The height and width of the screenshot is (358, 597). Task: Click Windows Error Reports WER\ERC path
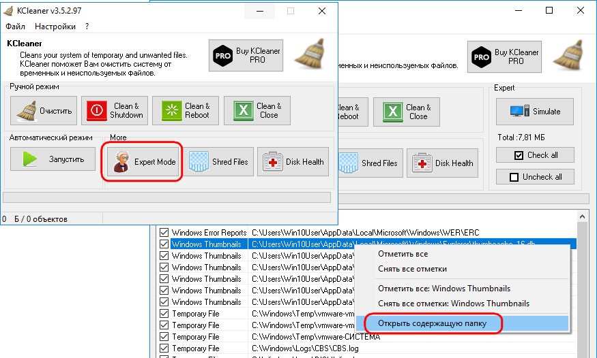pyautogui.click(x=366, y=232)
